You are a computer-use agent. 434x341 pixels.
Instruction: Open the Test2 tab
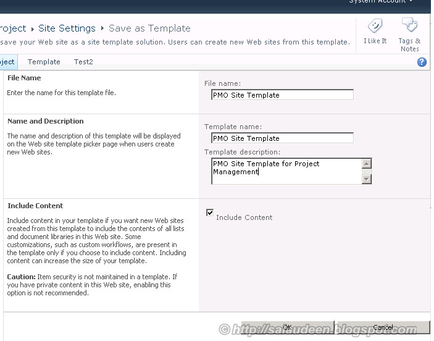pyautogui.click(x=83, y=62)
